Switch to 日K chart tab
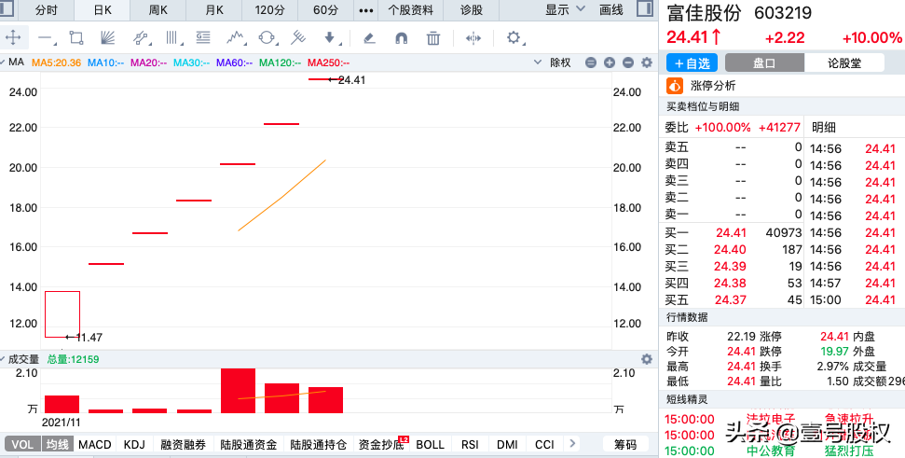Viewport: 905px width, 458px height. click(103, 10)
